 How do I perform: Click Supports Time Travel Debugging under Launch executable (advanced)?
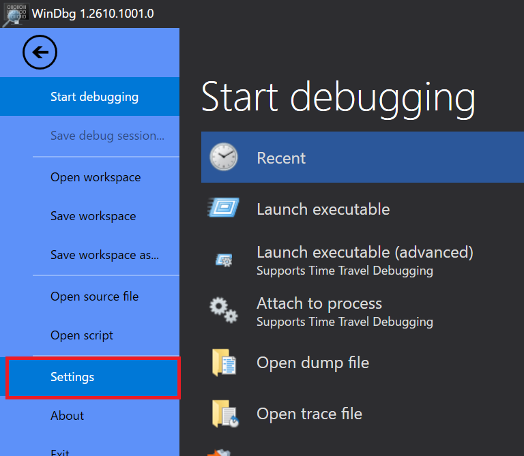click(x=345, y=271)
